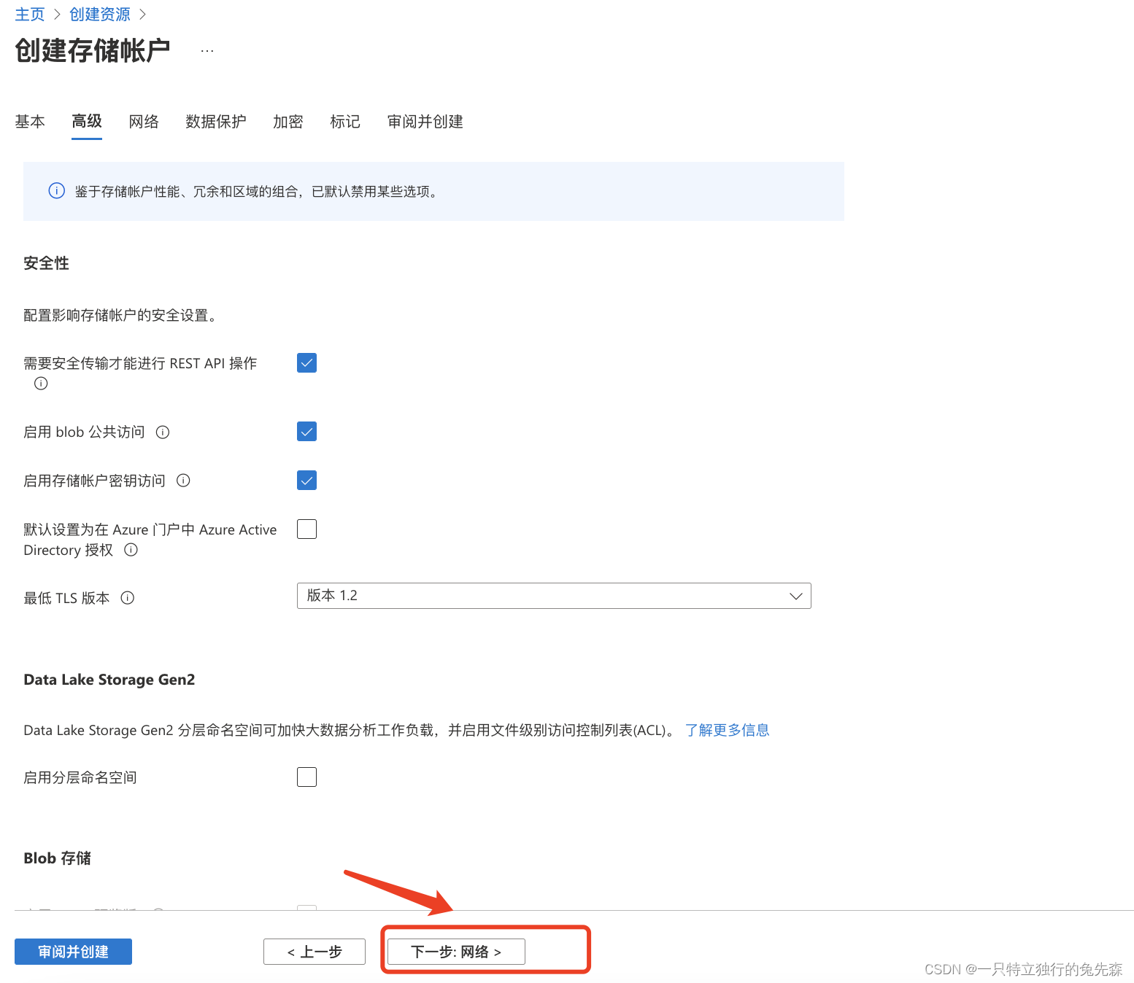Image resolution: width=1134 pixels, height=983 pixels.
Task: Switch to the 基本 tab
Action: coord(30,122)
